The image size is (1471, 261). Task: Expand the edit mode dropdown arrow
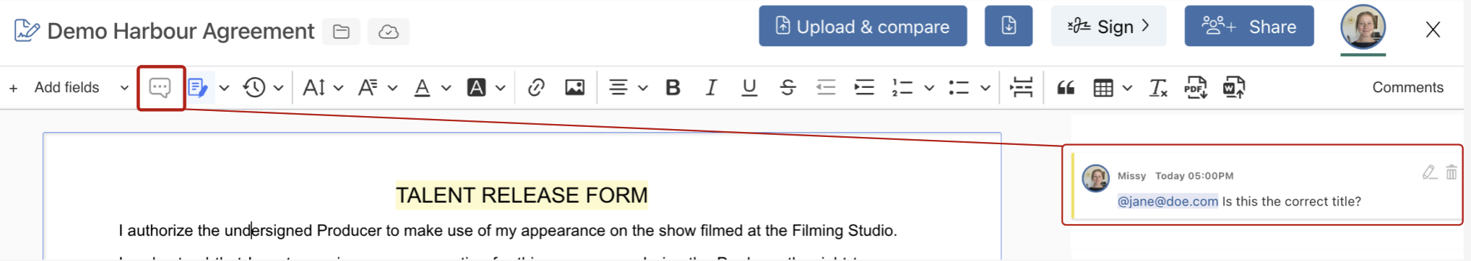pos(224,88)
